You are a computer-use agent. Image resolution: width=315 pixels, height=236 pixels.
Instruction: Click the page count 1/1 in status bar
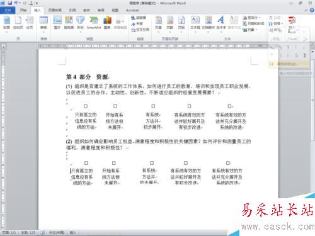pyautogui.click(x=9, y=233)
